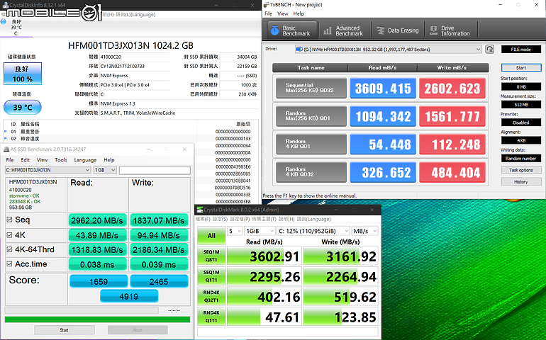Click the Alignment 4 KB setting

[x=521, y=140]
